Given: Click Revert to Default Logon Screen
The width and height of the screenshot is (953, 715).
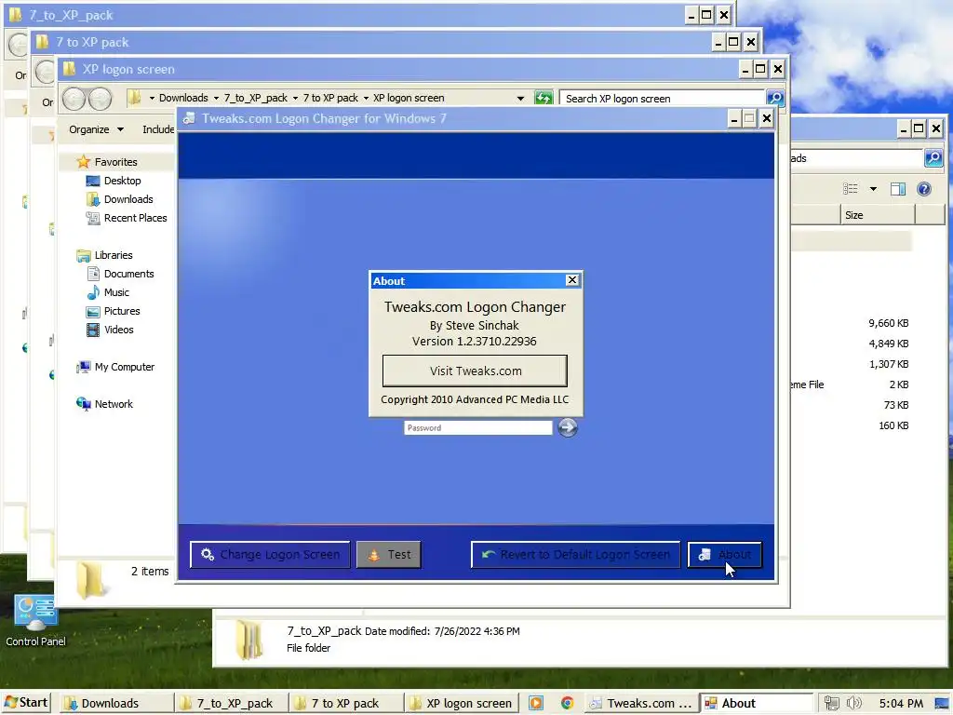Looking at the screenshot, I should [575, 555].
